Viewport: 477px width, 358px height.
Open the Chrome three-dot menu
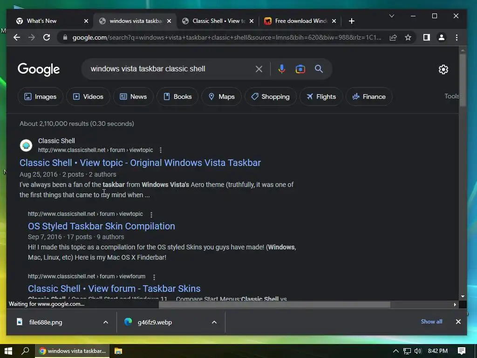coord(457,37)
